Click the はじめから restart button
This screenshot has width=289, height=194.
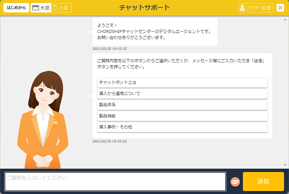point(16,8)
